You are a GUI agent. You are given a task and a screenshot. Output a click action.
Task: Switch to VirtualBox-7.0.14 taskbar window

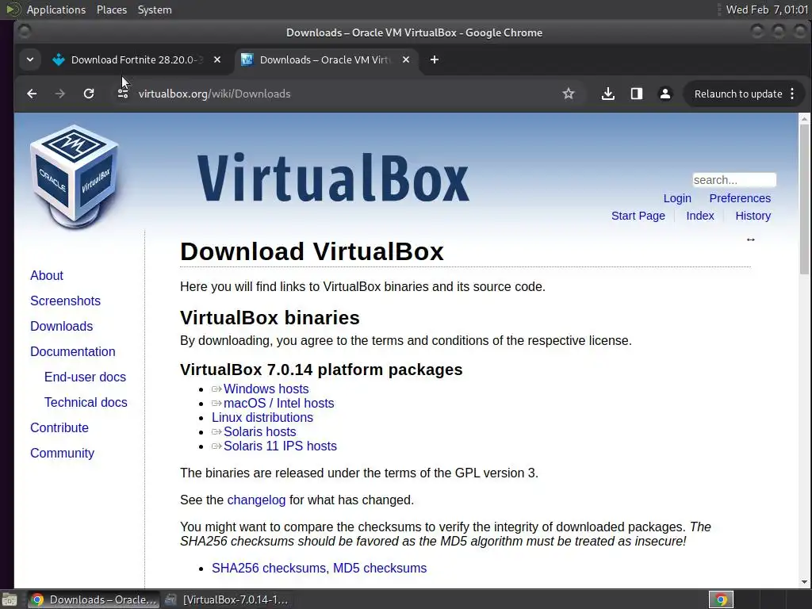[226, 599]
